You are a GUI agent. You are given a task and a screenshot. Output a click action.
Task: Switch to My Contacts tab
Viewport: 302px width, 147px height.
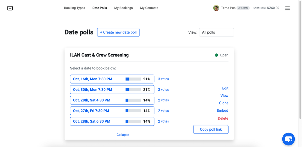[x=149, y=8]
